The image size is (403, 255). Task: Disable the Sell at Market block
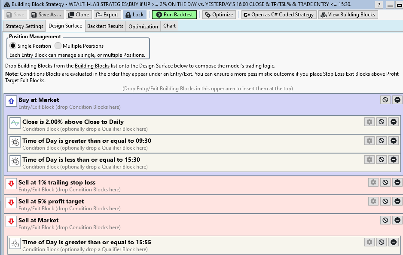point(385,220)
